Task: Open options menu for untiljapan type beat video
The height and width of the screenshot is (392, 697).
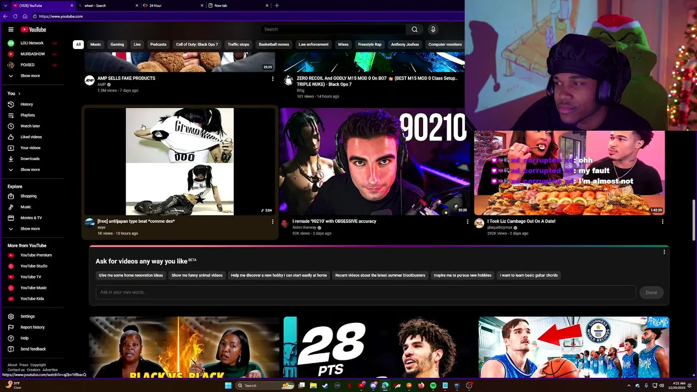Action: (273, 222)
